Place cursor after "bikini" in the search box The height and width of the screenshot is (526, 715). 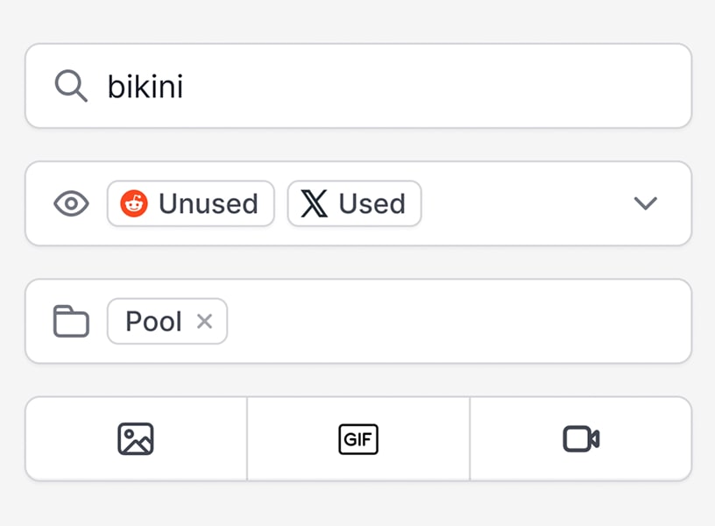(185, 86)
